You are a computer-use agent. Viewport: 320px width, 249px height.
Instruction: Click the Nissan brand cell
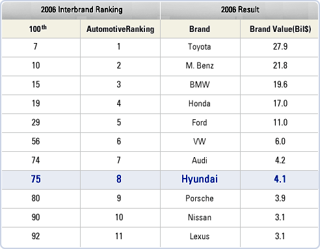point(200,218)
